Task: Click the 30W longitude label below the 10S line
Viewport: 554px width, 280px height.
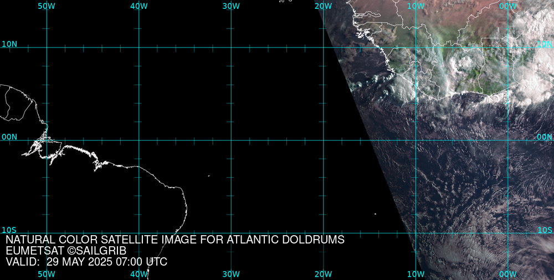Action: click(x=231, y=274)
